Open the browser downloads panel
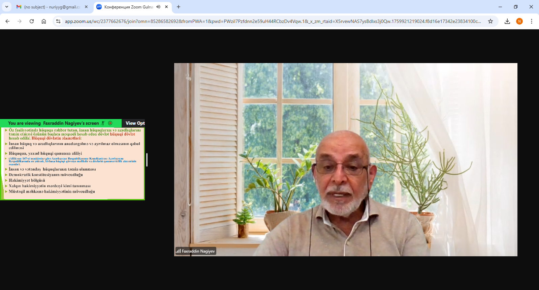539x290 pixels. click(x=507, y=21)
